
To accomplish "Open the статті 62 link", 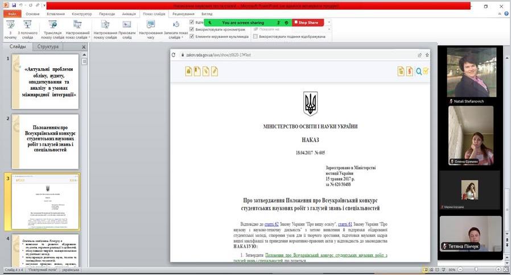I will click(271, 224).
